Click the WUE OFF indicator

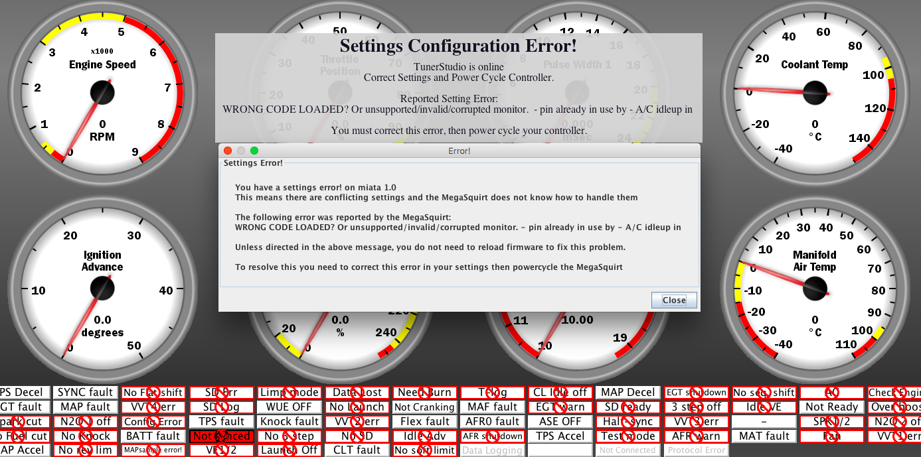point(289,407)
